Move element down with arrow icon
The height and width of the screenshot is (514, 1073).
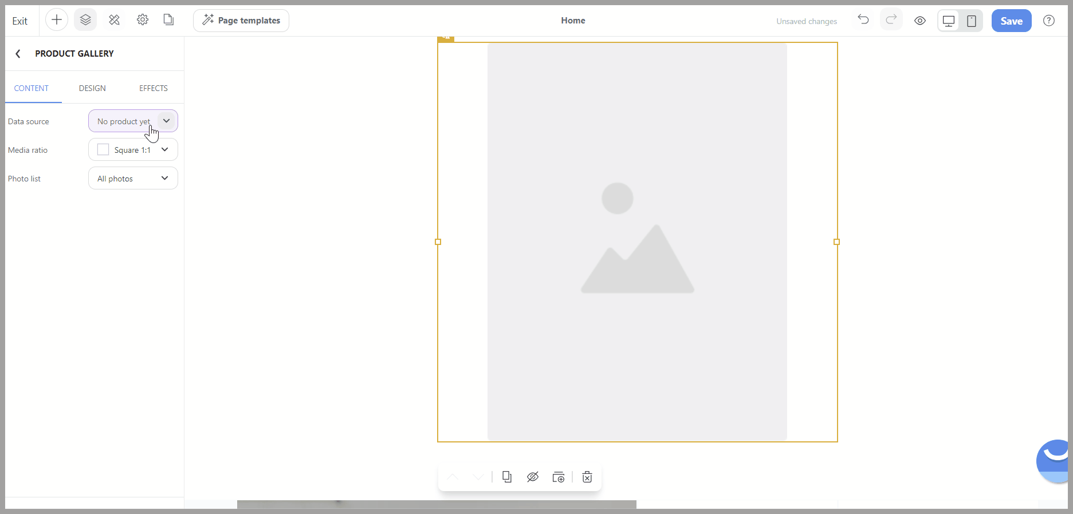478,477
